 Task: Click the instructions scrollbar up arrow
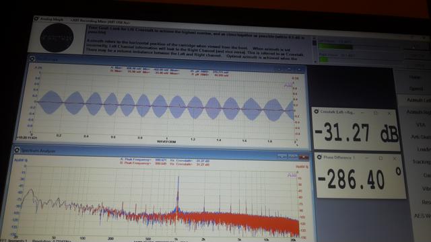314,38
